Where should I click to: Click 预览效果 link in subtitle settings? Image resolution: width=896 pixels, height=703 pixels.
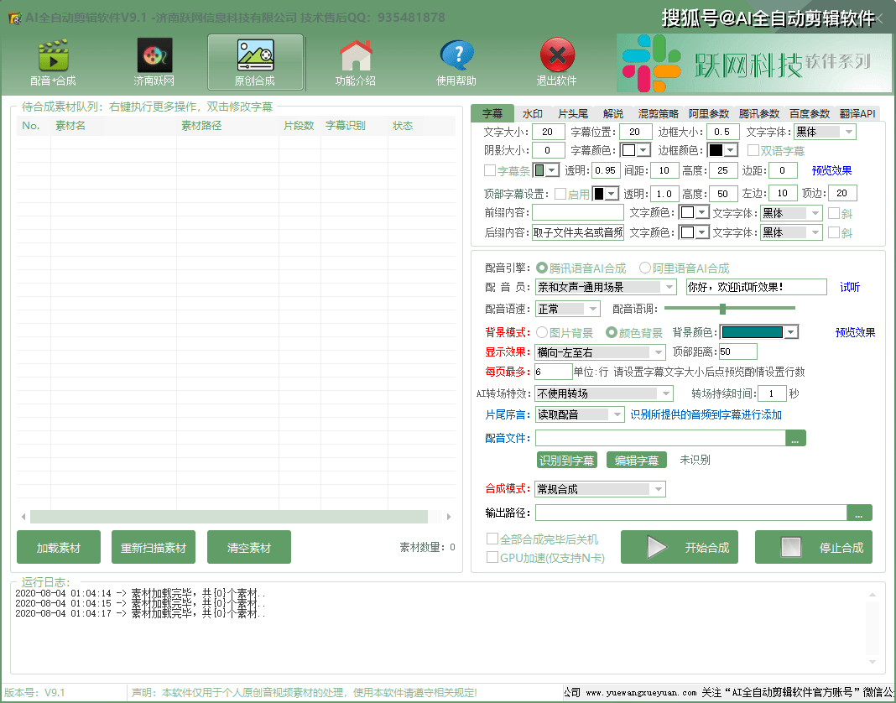click(x=832, y=170)
